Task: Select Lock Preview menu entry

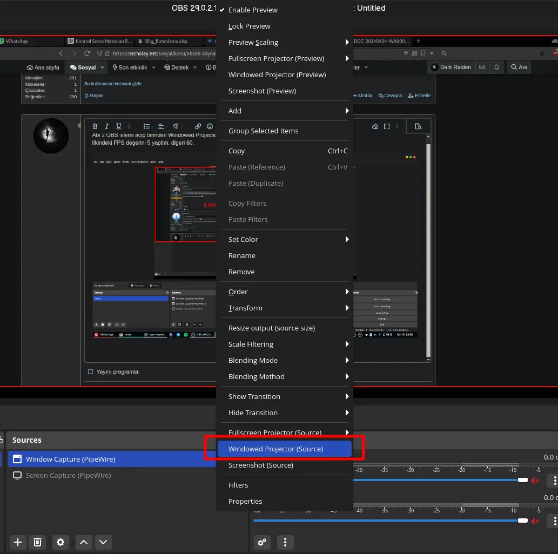Action: 284,26
